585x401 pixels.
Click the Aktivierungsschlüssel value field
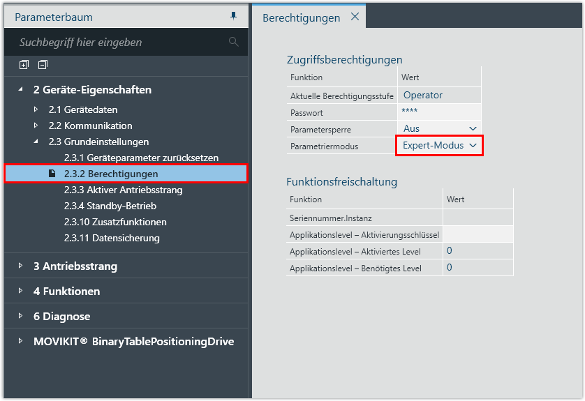[x=477, y=234]
